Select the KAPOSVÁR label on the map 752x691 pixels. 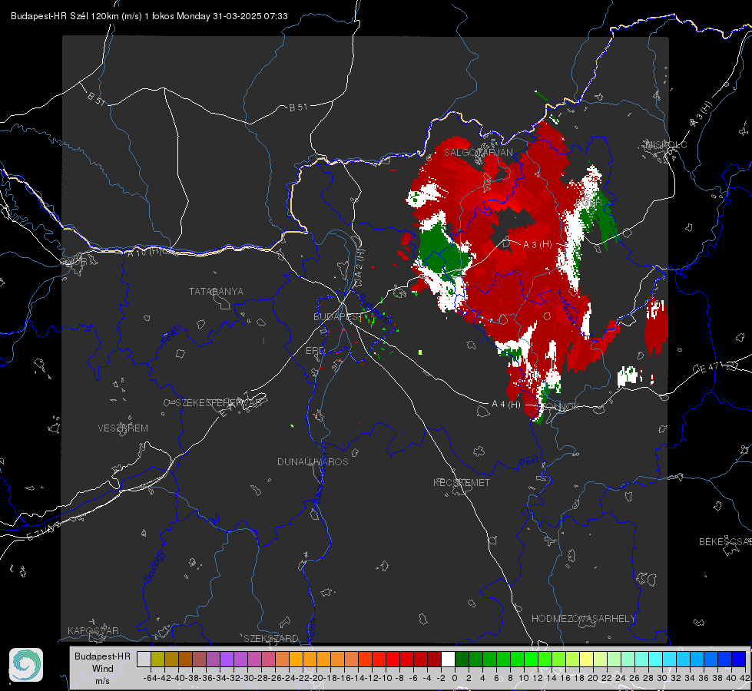[93, 630]
